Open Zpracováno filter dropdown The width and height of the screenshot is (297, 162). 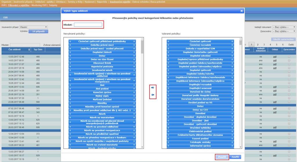[x=284, y=31]
